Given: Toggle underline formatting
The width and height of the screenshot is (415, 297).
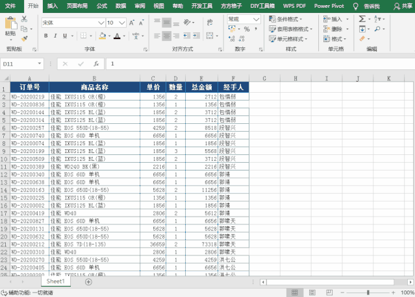Looking at the screenshot, I should click(65, 36).
